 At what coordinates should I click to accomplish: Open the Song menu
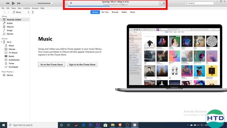(x=13, y=8)
